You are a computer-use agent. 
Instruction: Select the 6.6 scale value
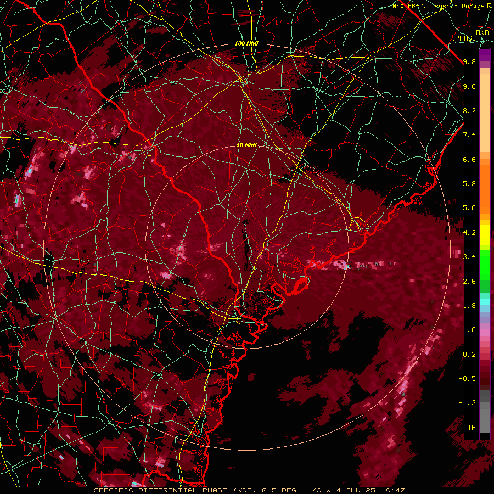469,159
